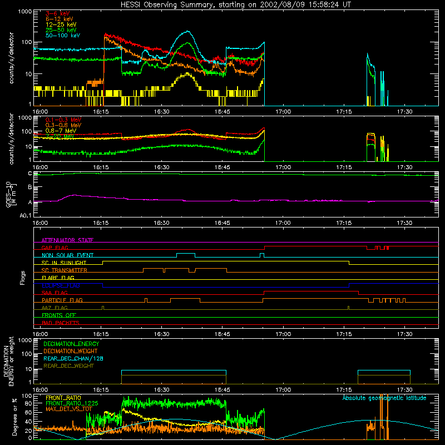445x445 pixels.
Task: Click 16:45 tick label under the keV panel
Action: (222, 112)
